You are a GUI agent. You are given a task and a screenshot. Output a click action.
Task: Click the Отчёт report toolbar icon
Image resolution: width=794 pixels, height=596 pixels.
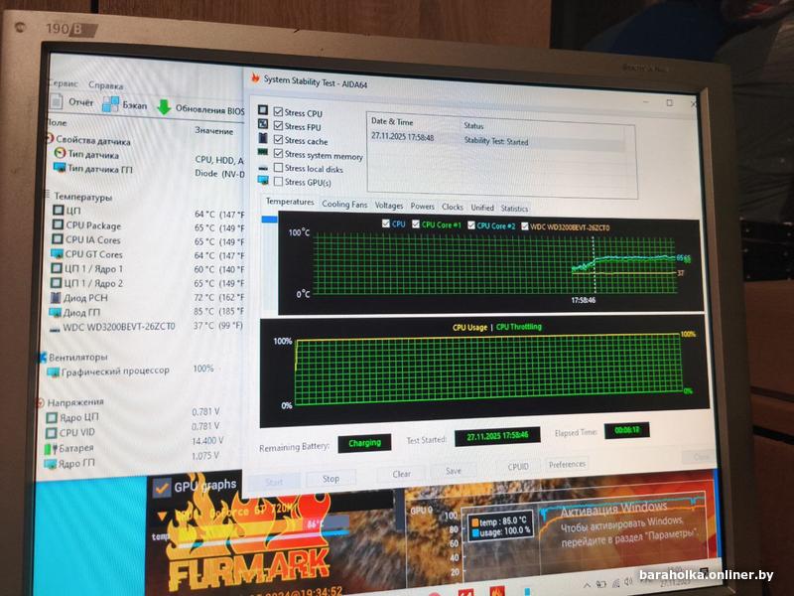tap(57, 102)
